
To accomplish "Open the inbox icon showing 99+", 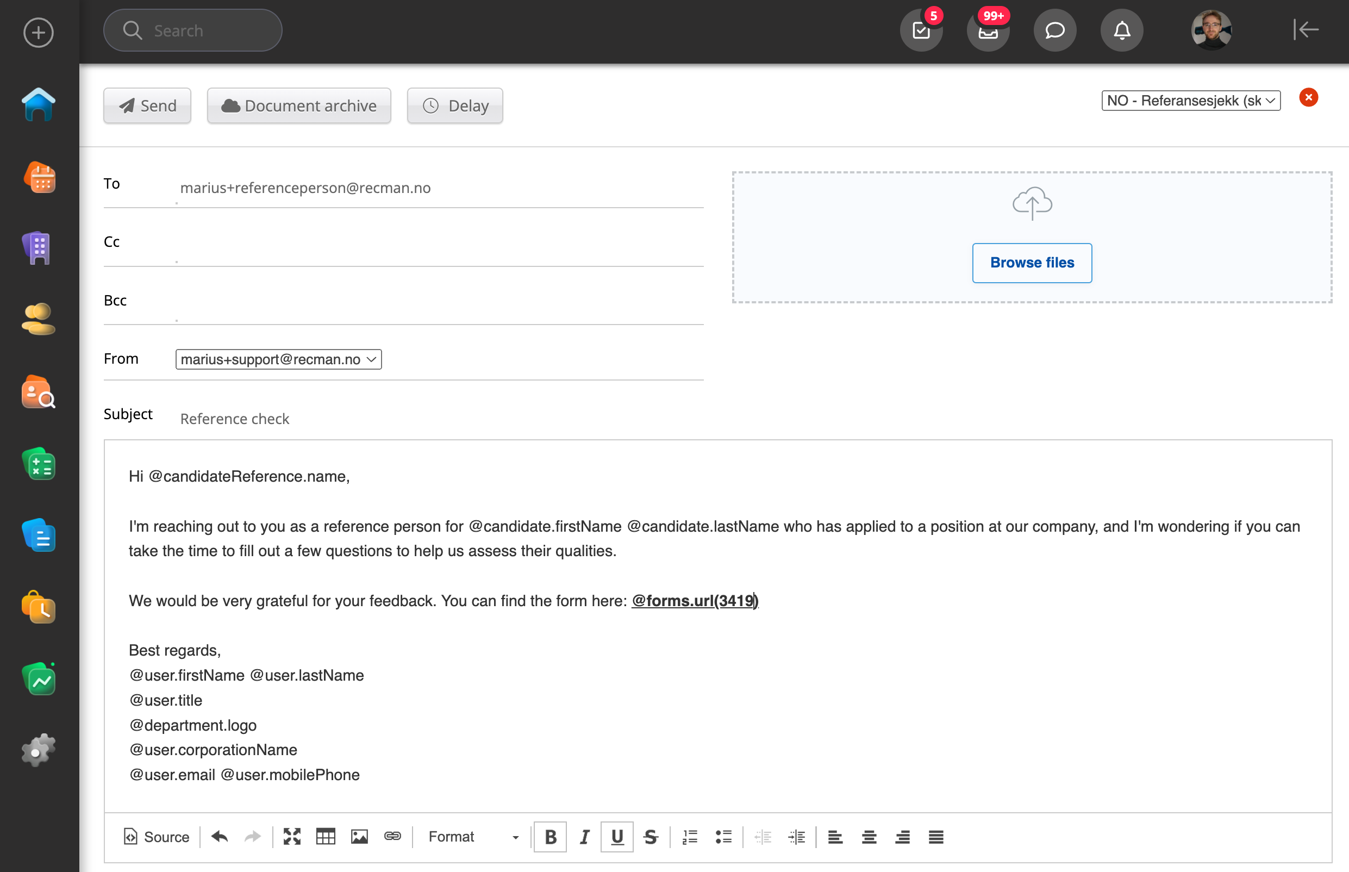I will 988,30.
